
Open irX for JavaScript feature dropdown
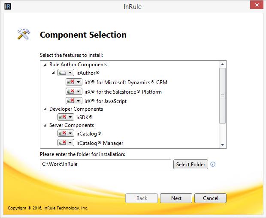click(x=74, y=101)
